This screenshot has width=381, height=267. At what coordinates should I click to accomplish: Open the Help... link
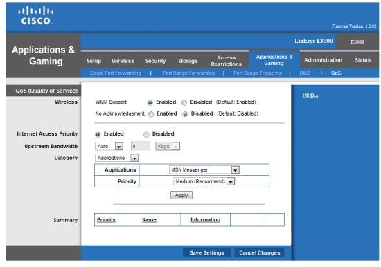click(x=310, y=95)
